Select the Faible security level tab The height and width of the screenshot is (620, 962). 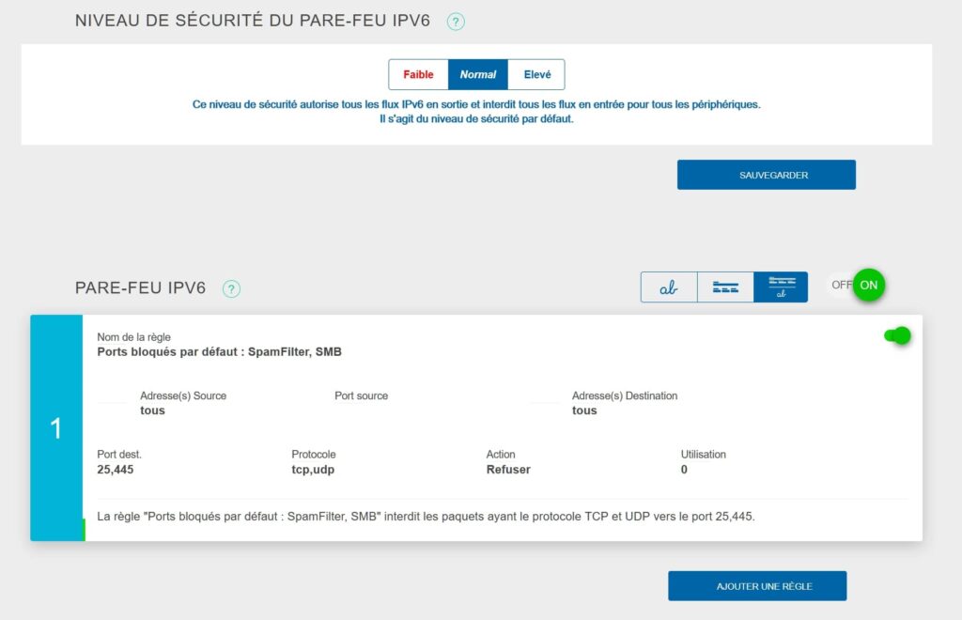tap(418, 74)
